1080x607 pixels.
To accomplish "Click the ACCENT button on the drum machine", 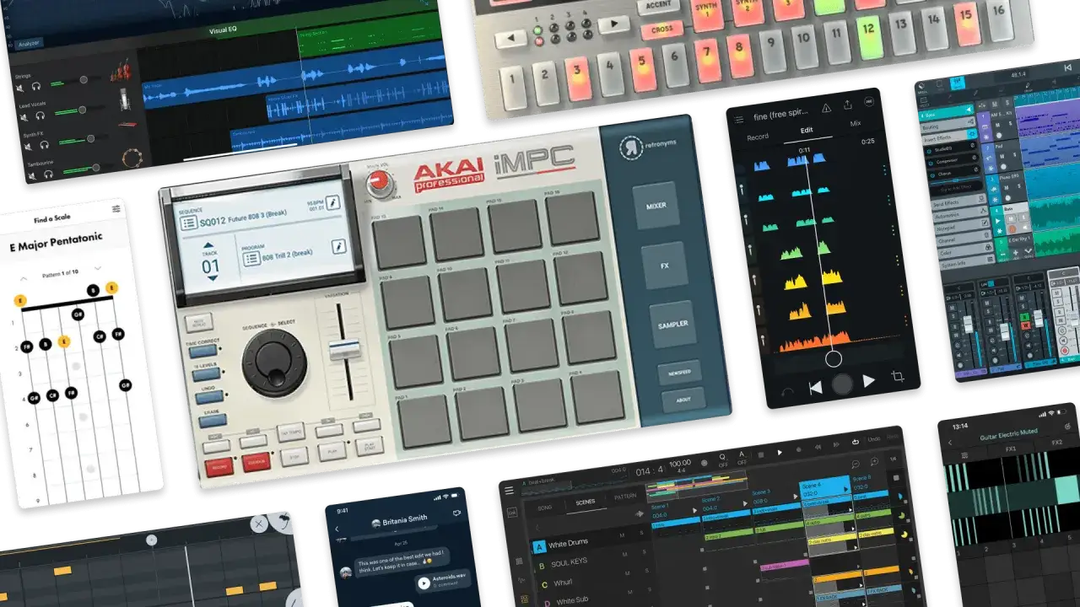I will (658, 5).
